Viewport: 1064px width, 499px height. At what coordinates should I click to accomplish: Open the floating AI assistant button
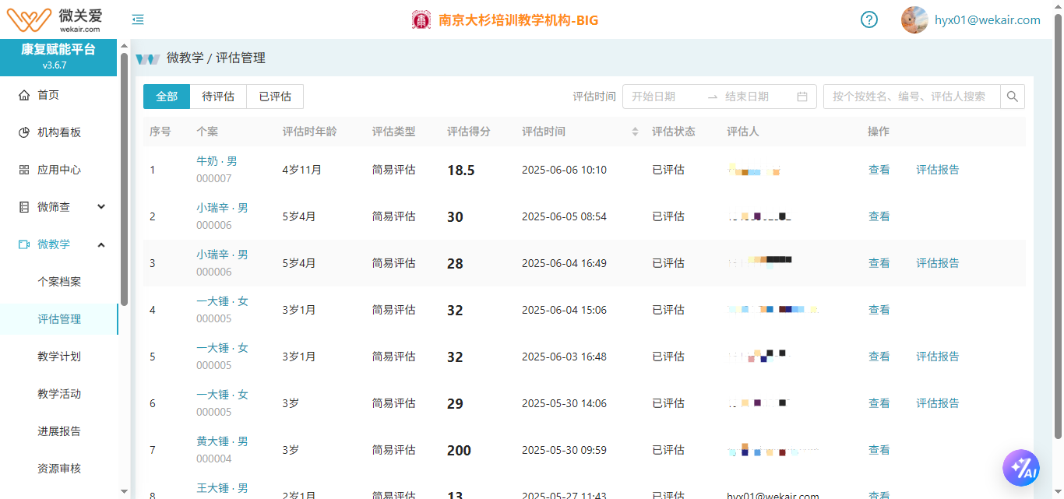pyautogui.click(x=1020, y=469)
